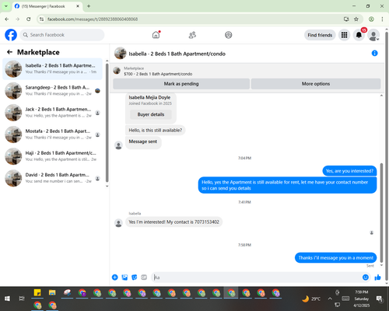This screenshot has height=311, width=389.
Task: Select the Jack conversation
Action: tap(52, 112)
